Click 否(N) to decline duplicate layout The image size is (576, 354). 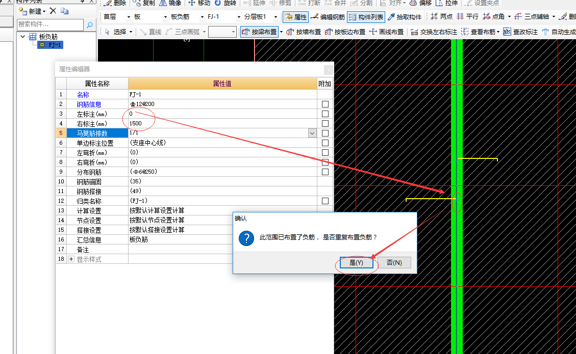click(x=394, y=263)
